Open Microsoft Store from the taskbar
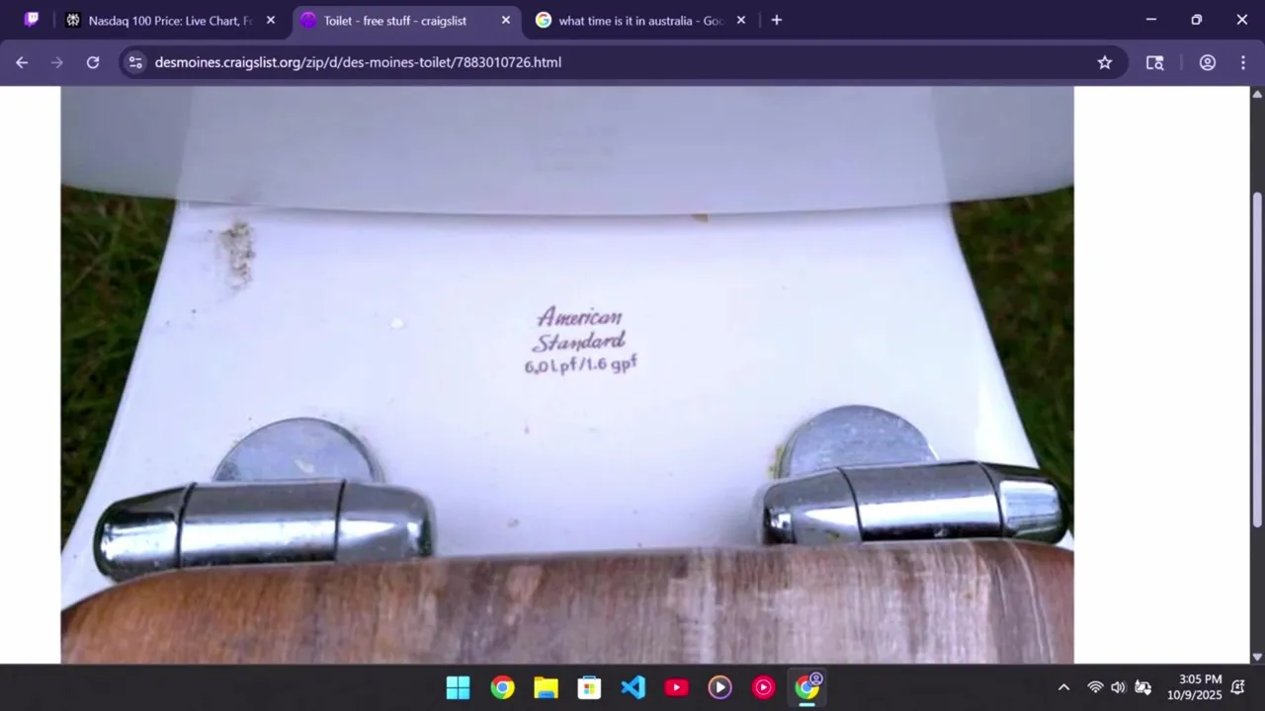1265x711 pixels. point(589,687)
